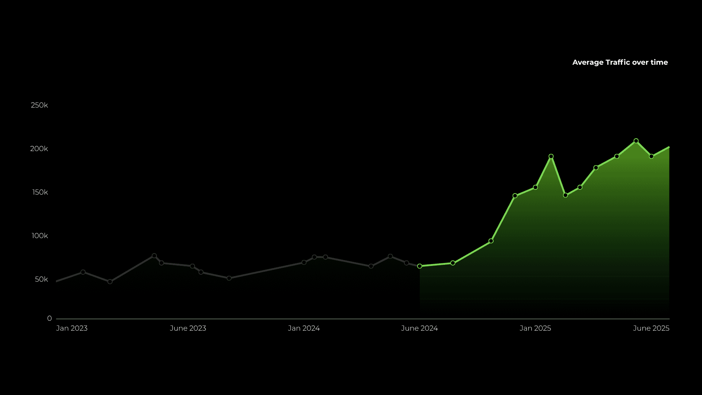Click the June 2024 starting green data point
The height and width of the screenshot is (395, 702).
click(x=420, y=266)
